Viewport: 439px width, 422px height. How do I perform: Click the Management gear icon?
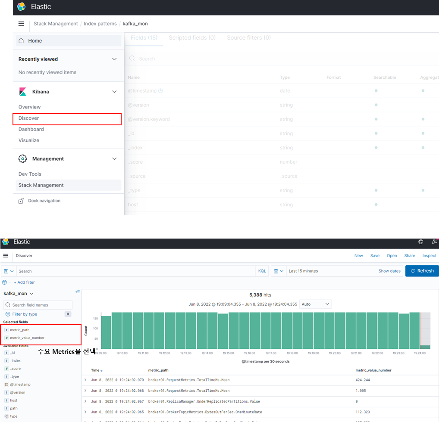tap(22, 158)
